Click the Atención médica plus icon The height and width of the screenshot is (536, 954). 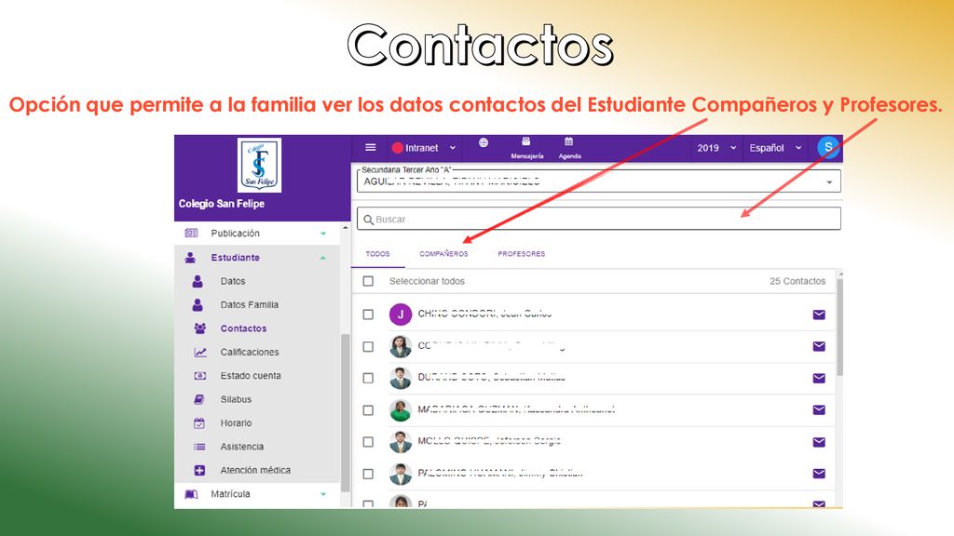pos(199,470)
